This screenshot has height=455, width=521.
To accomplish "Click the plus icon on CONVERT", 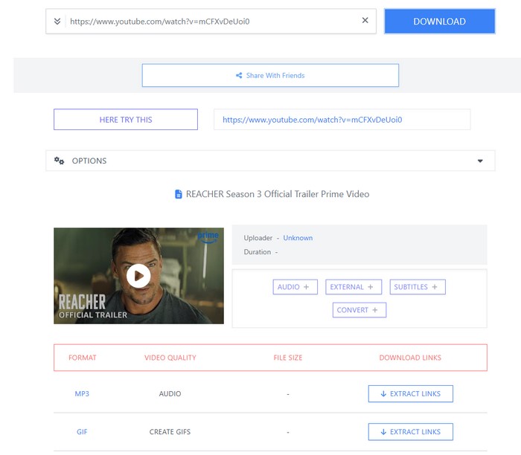I will click(x=375, y=310).
